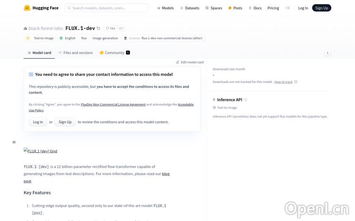The height and width of the screenshot is (221, 355).
Task: Click Log in in the access gate box
Action: point(38,122)
